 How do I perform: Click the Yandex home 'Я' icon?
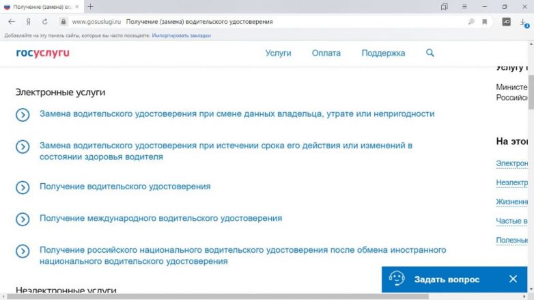coord(29,21)
